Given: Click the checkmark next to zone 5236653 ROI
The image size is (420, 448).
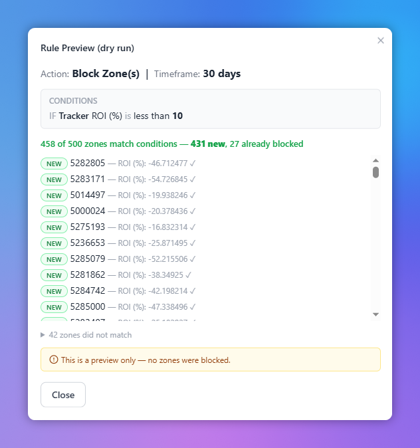Looking at the screenshot, I should [x=193, y=243].
